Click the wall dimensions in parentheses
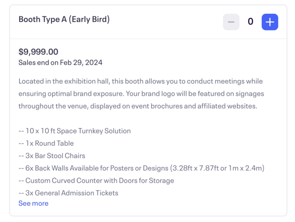This screenshot has height=222, width=295. pos(216,168)
